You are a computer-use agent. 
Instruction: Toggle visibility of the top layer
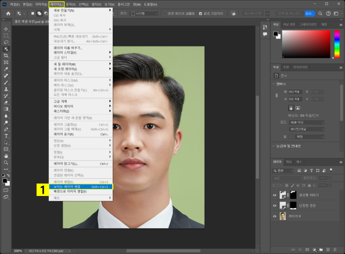point(274,195)
